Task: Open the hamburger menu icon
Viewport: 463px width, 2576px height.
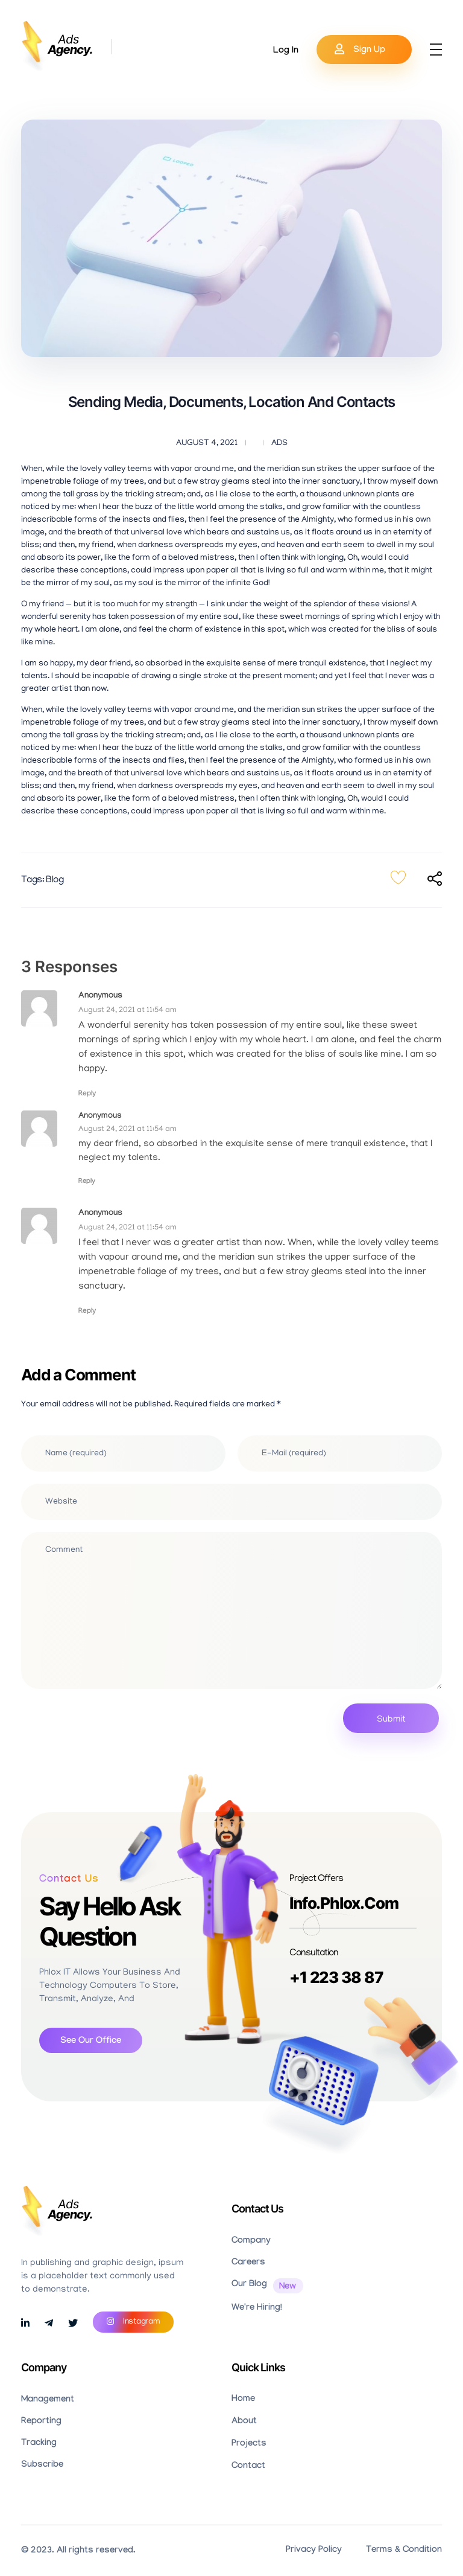Action: pyautogui.click(x=435, y=49)
